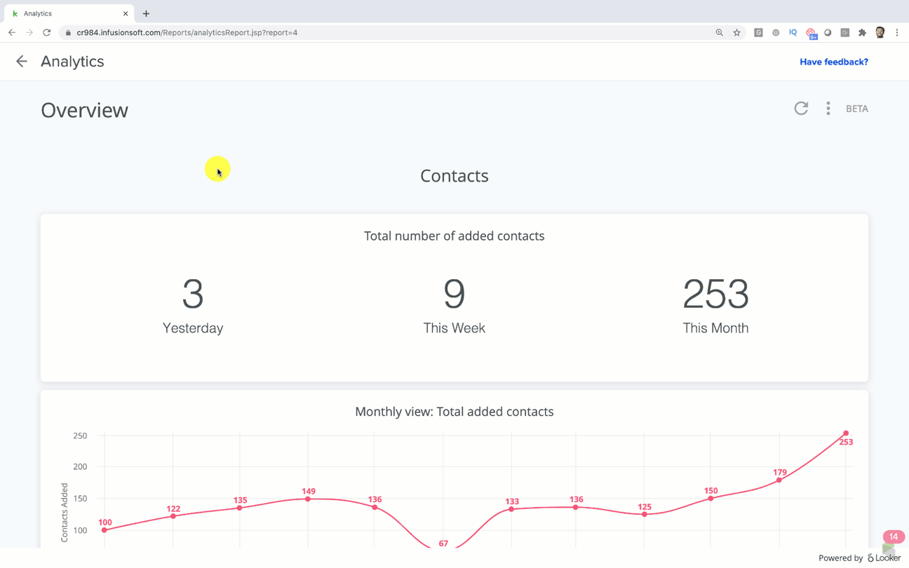Open the browser zoom magnifier icon

coord(719,32)
